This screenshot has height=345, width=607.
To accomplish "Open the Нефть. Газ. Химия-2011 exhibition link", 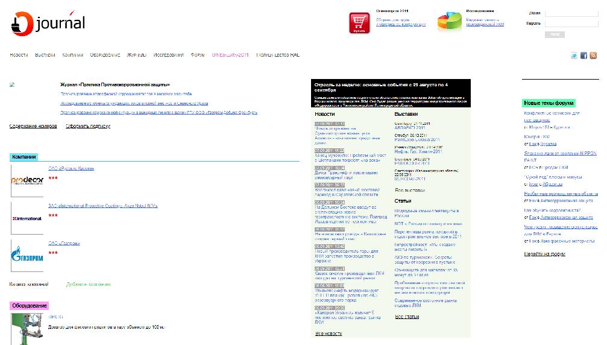I will point(418,152).
